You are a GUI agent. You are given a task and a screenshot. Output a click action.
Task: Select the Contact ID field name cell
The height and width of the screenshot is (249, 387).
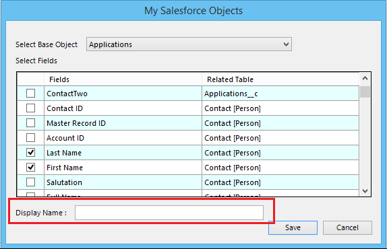click(x=123, y=108)
